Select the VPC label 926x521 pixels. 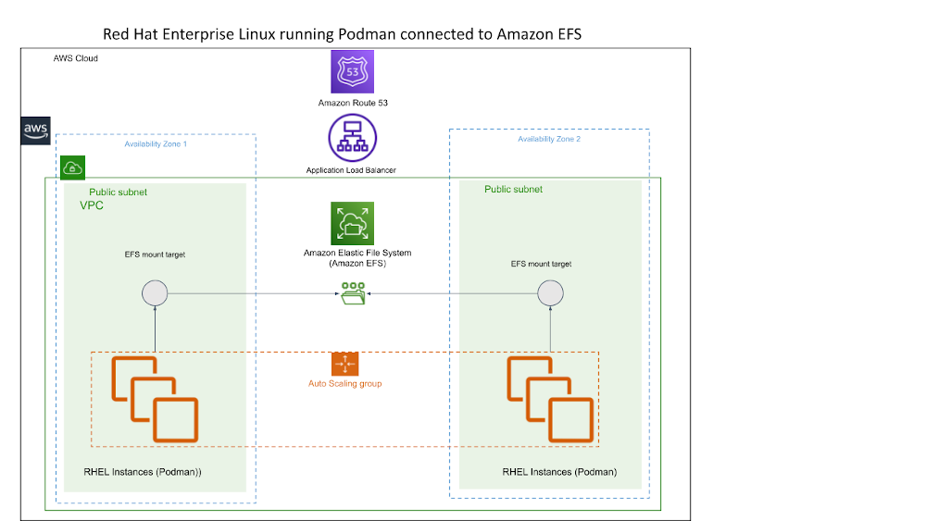point(92,205)
